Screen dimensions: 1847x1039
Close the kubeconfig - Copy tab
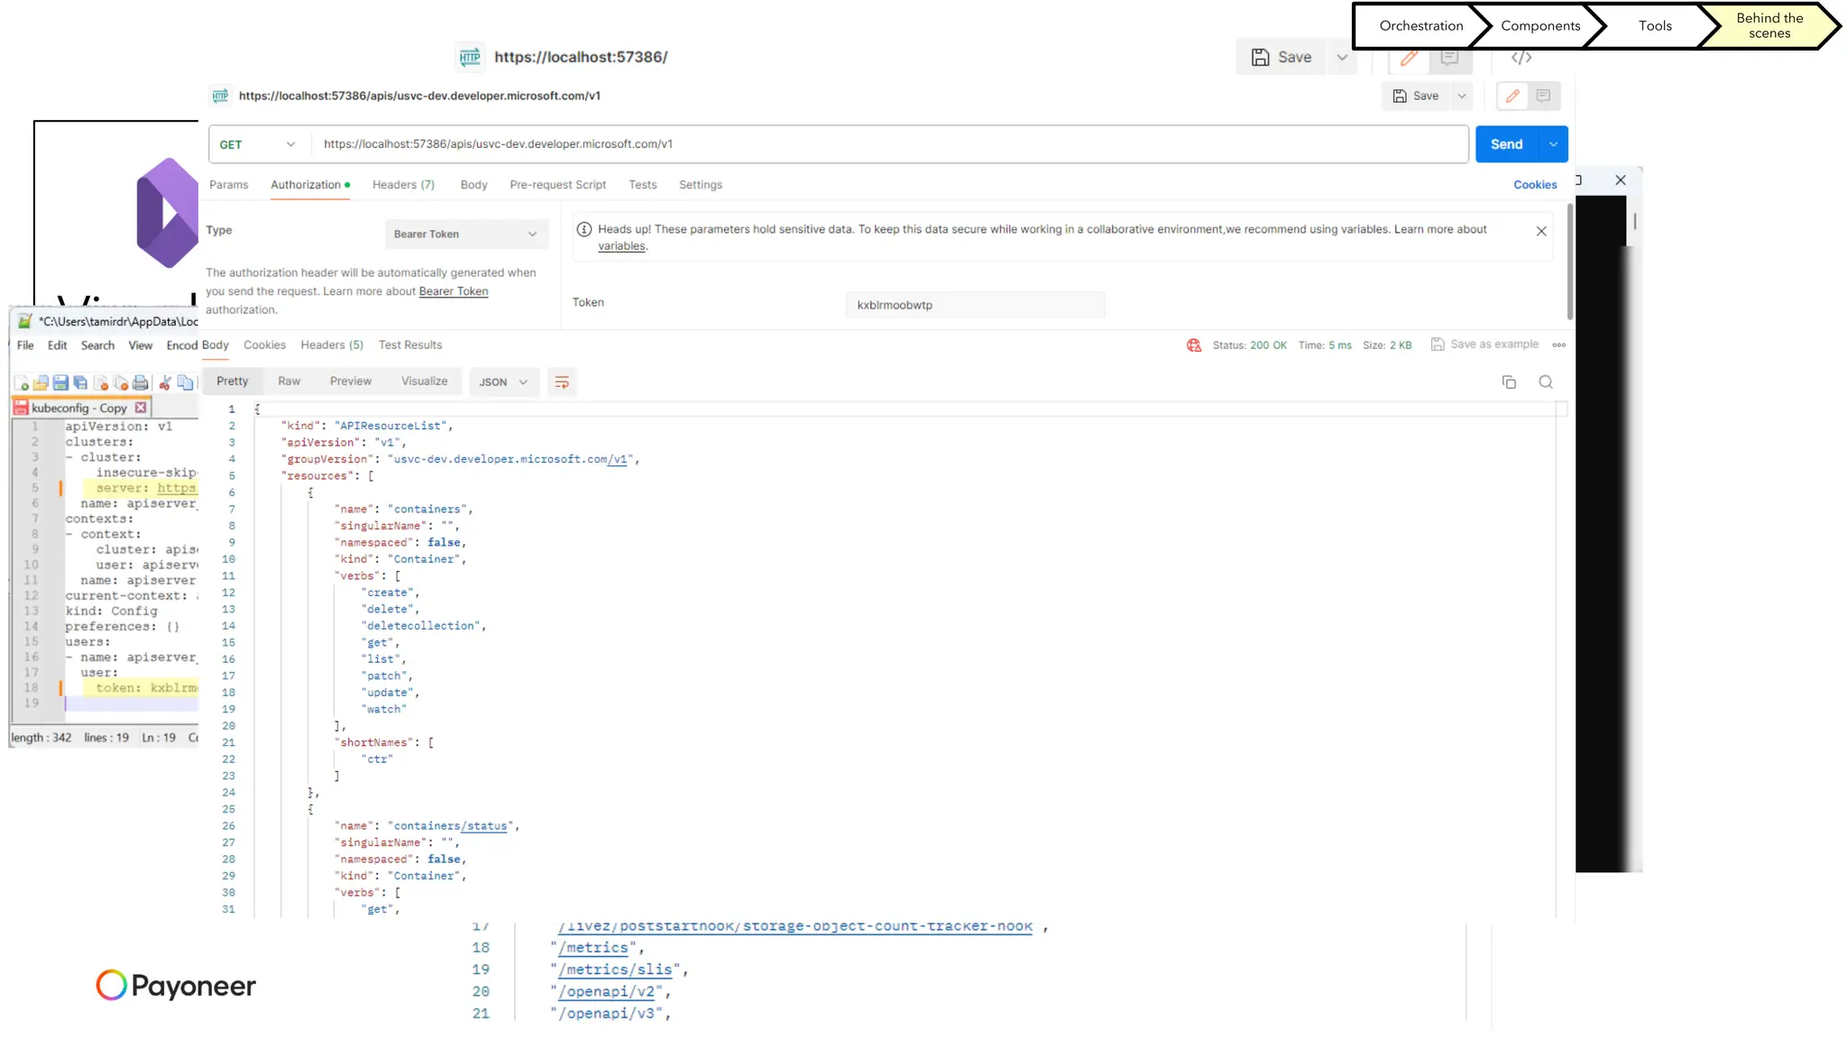[141, 408]
